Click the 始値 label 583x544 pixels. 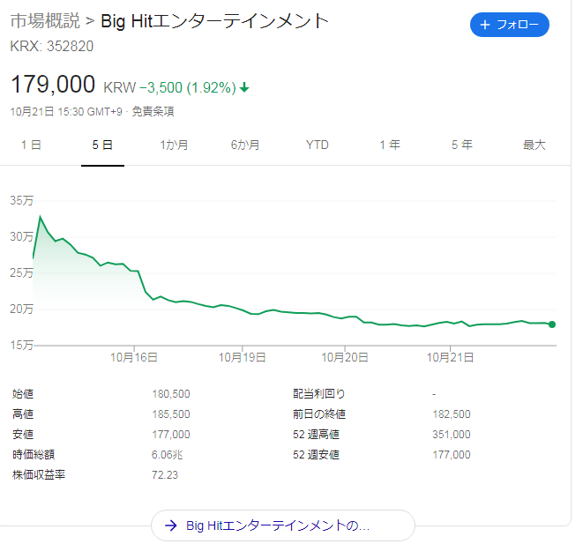(23, 393)
